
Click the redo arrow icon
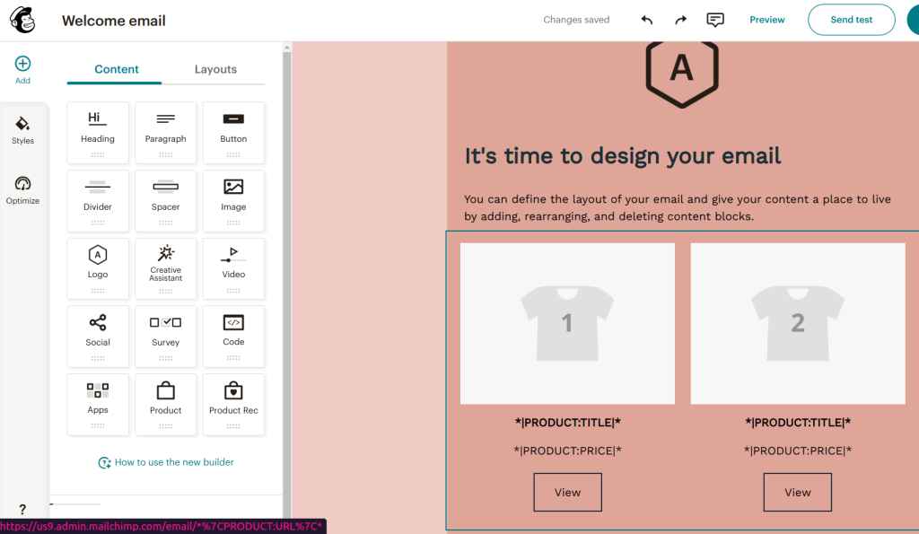coord(680,20)
